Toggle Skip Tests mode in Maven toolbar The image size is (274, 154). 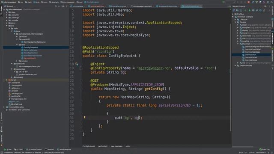point(260,10)
